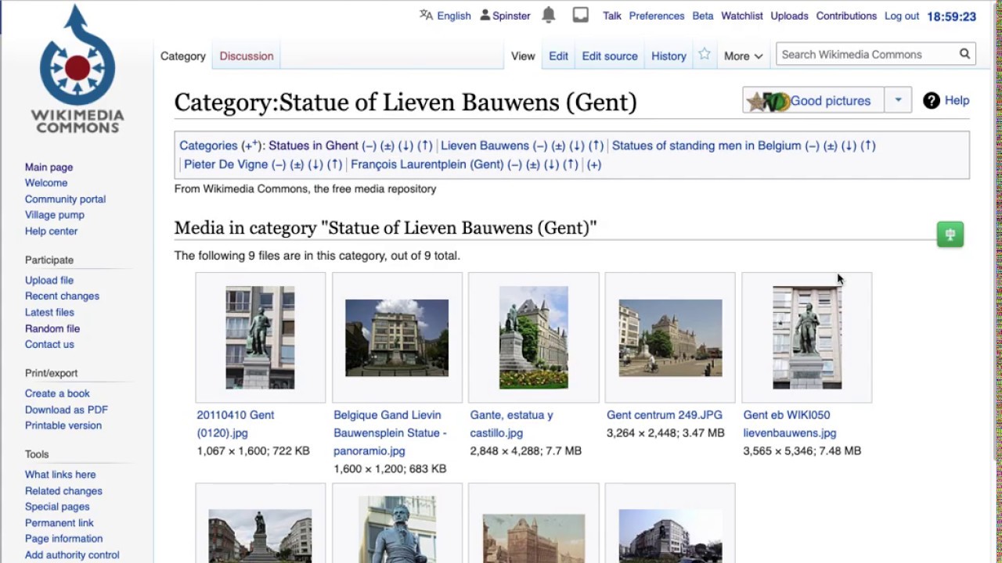
Task: Open the Good pictures dropdown arrow
Action: pos(898,100)
